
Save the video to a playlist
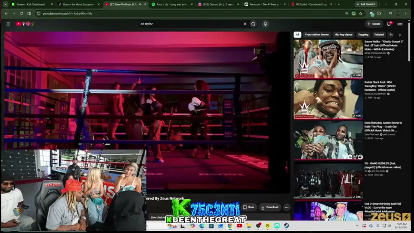click(x=249, y=207)
